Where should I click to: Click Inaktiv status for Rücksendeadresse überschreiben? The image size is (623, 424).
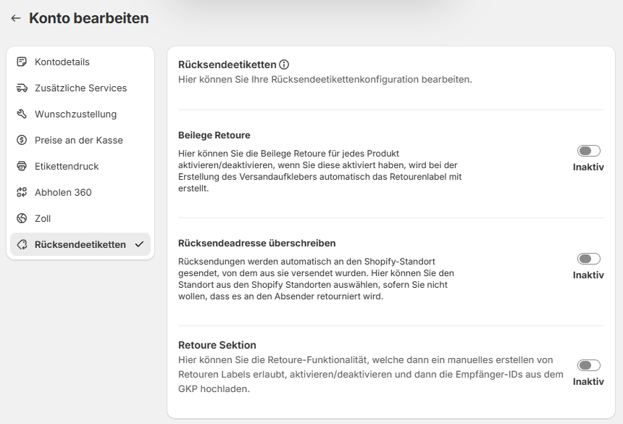(x=588, y=275)
